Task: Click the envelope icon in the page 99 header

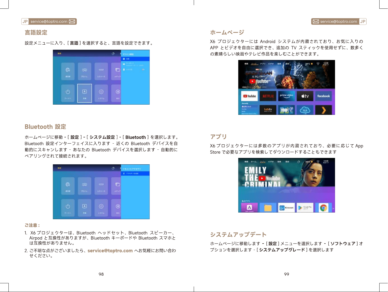Action: tap(316, 22)
